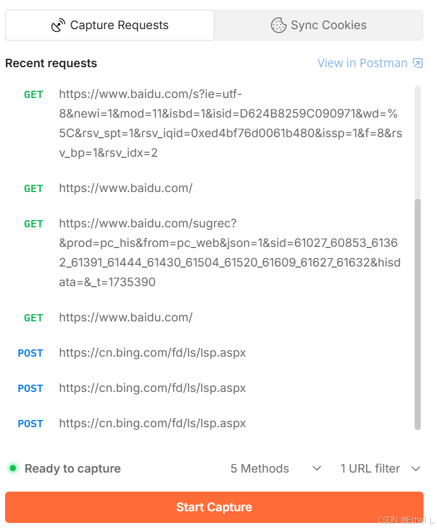437x528 pixels.
Task: Click the green status dot near Ready to capture
Action: click(12, 469)
